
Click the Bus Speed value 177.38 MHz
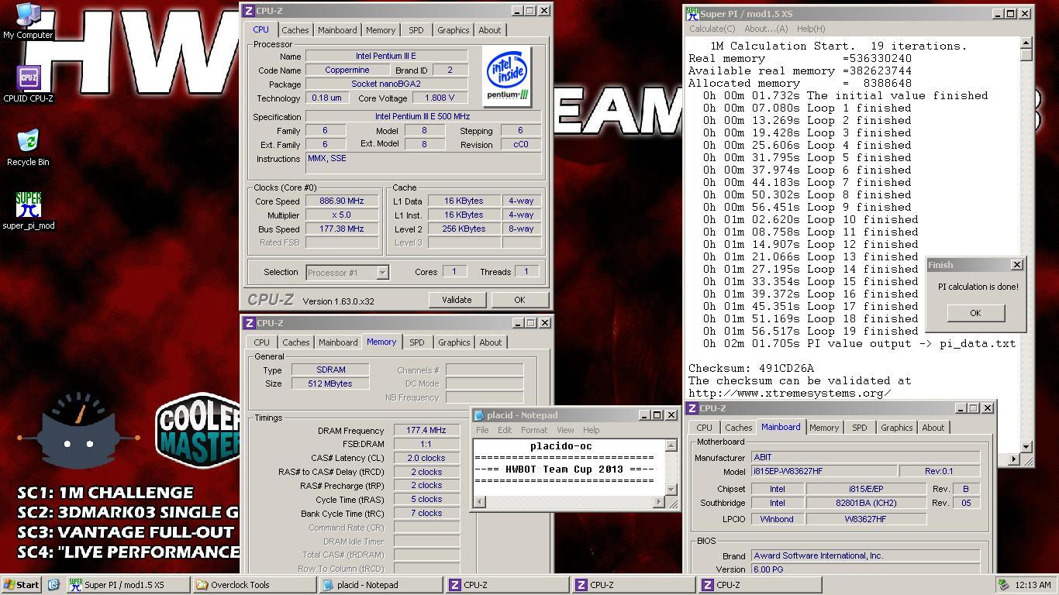click(x=341, y=229)
